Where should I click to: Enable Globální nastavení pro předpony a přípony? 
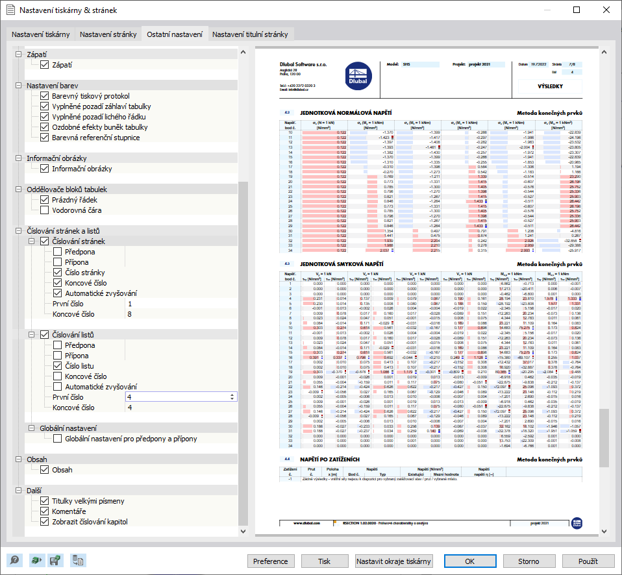58,439
